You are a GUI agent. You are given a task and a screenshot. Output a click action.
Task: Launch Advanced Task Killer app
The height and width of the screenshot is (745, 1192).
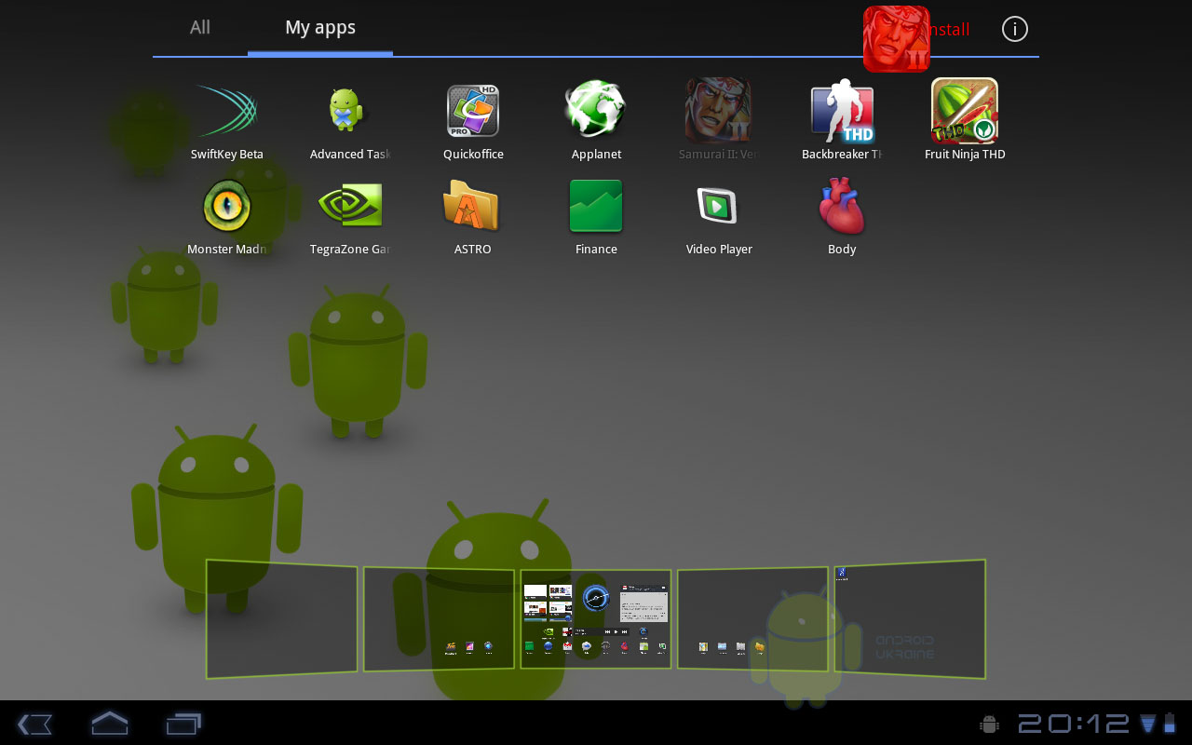tap(350, 122)
